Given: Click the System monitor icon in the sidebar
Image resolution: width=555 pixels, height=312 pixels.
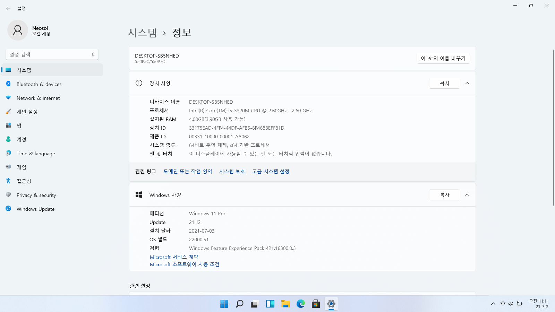Looking at the screenshot, I should pyautogui.click(x=8, y=70).
